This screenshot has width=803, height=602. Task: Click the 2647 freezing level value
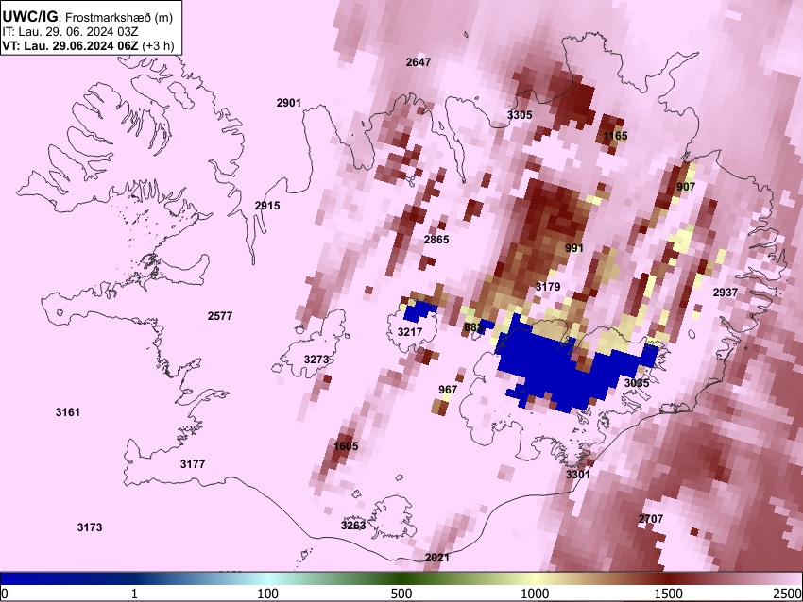tap(419, 62)
